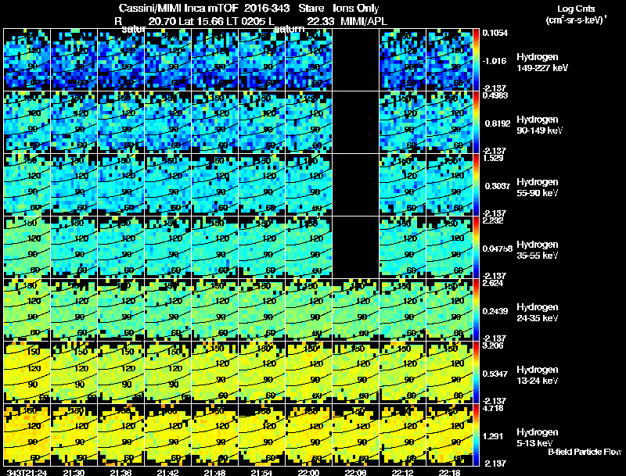
Task: Click the '0.8192' color scale value
Action: click(498, 123)
